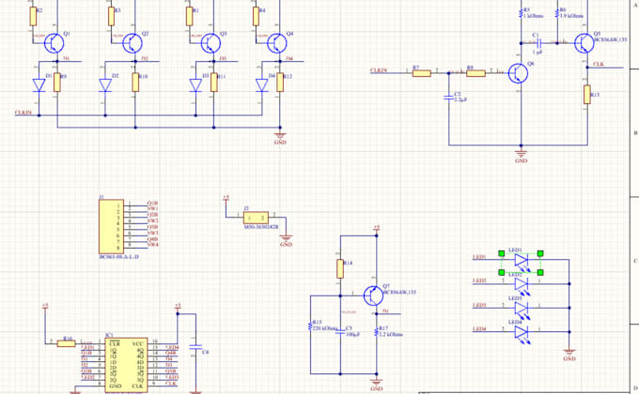Screen dimensions: 639x394
Task: Click diode D3 symbol
Action: point(195,85)
